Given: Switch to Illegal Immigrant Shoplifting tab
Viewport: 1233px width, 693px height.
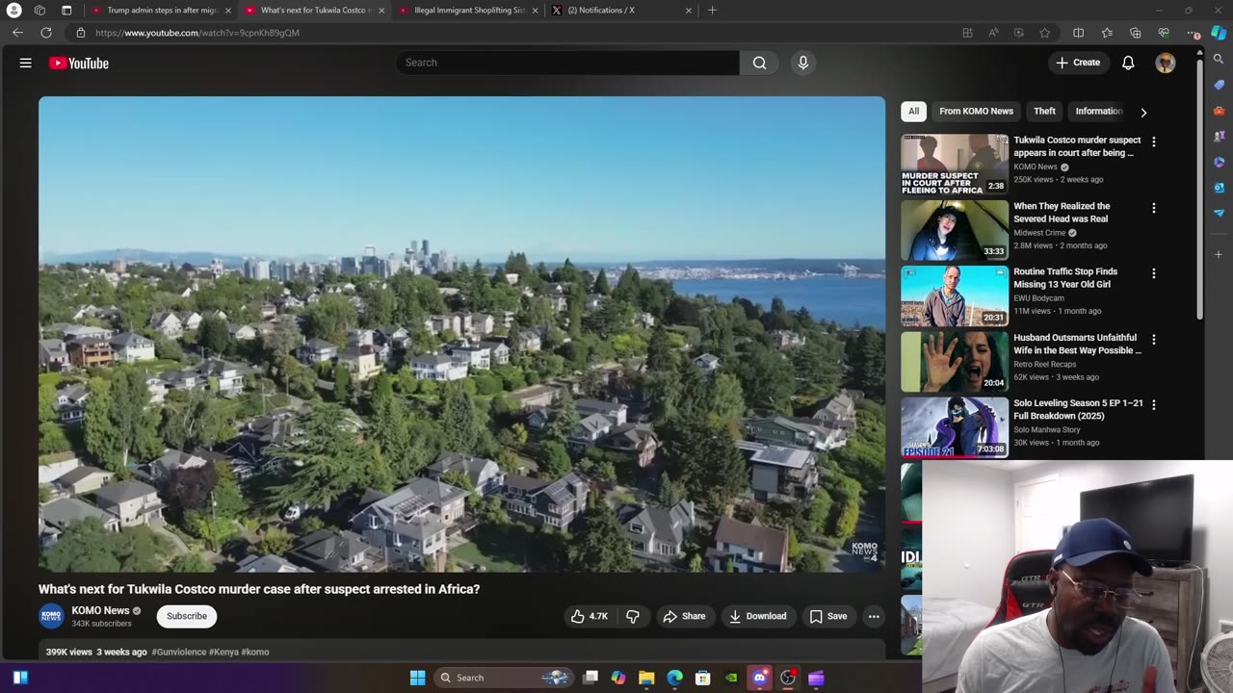Looking at the screenshot, I should 470,11.
